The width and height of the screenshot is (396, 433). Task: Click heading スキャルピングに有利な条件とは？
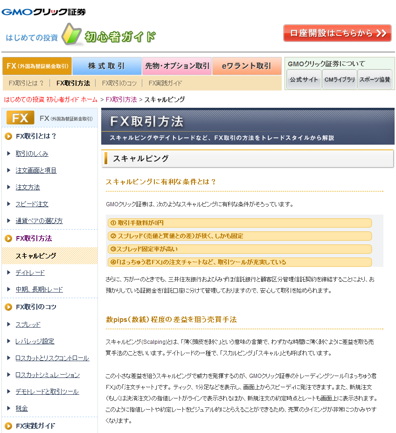[160, 182]
